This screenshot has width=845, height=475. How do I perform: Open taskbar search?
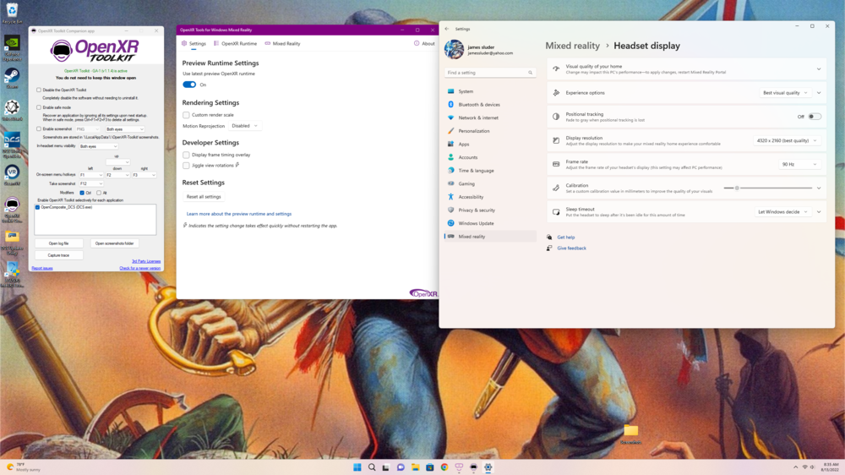372,467
